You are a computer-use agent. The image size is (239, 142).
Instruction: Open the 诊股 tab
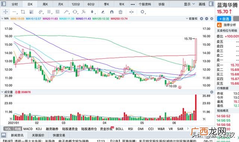pos(161,4)
